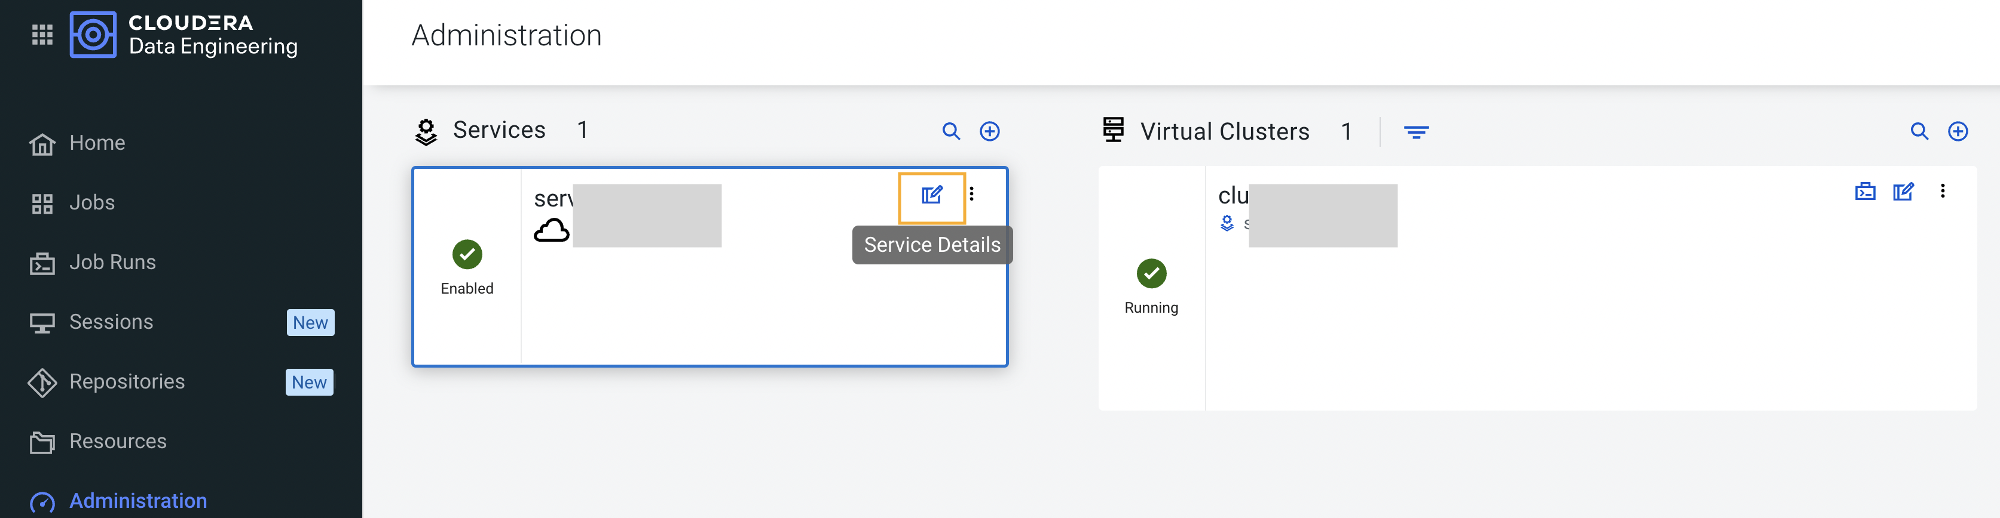Navigate to Job Runs page
This screenshot has width=2000, height=518.
point(112,262)
